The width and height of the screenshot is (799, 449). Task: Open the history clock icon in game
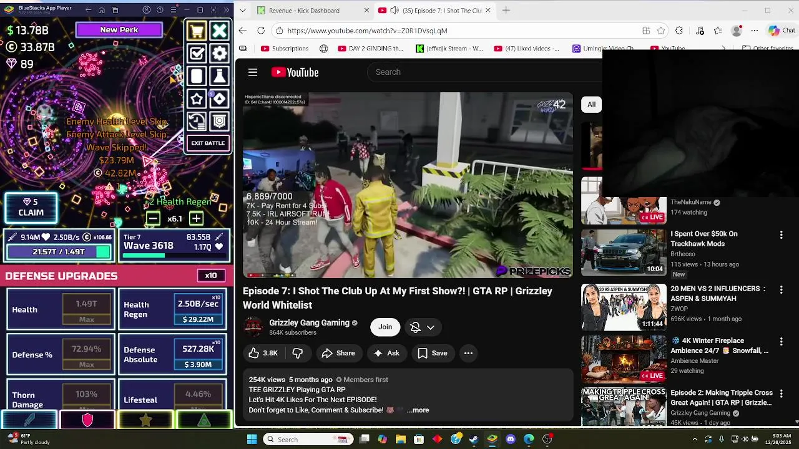[x=197, y=122]
